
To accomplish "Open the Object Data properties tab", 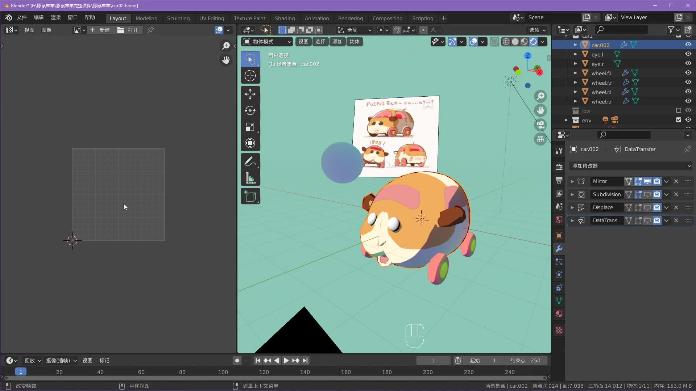I will (559, 301).
